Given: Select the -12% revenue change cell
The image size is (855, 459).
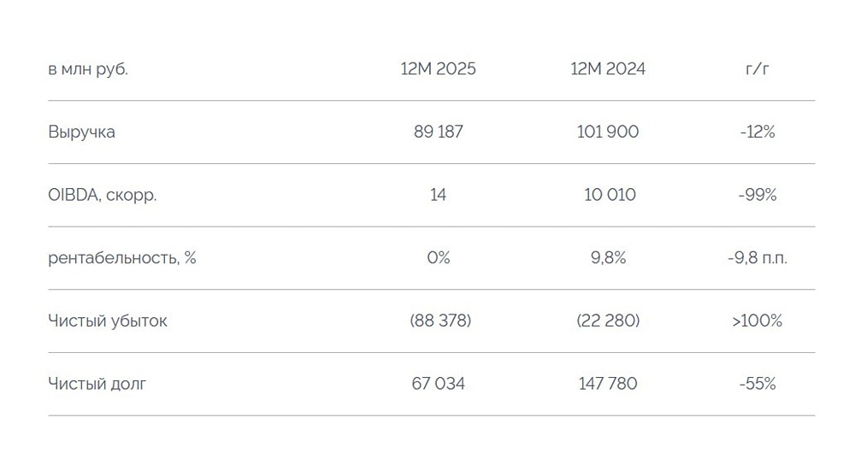Looking at the screenshot, I should (757, 132).
